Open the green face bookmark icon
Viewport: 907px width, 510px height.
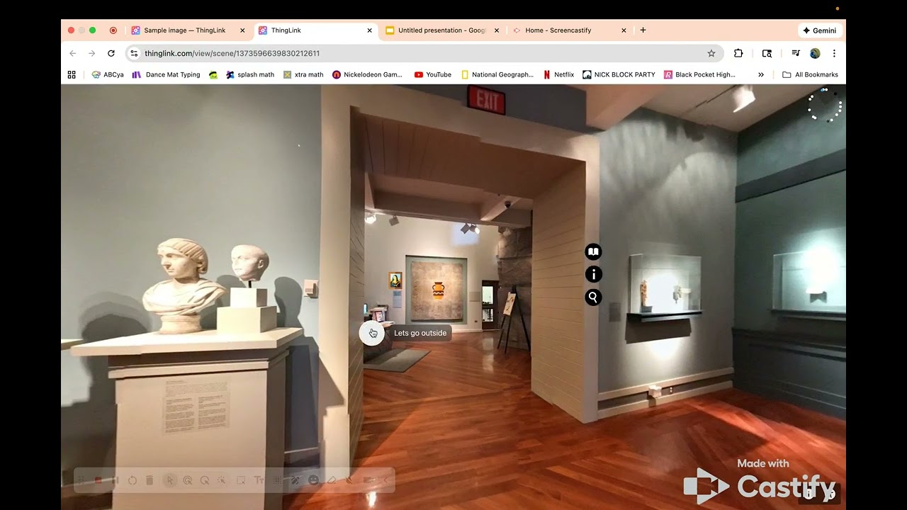coord(213,74)
